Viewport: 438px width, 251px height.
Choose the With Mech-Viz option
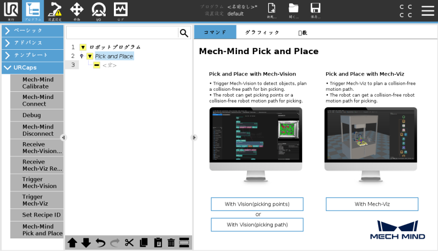tap(372, 204)
